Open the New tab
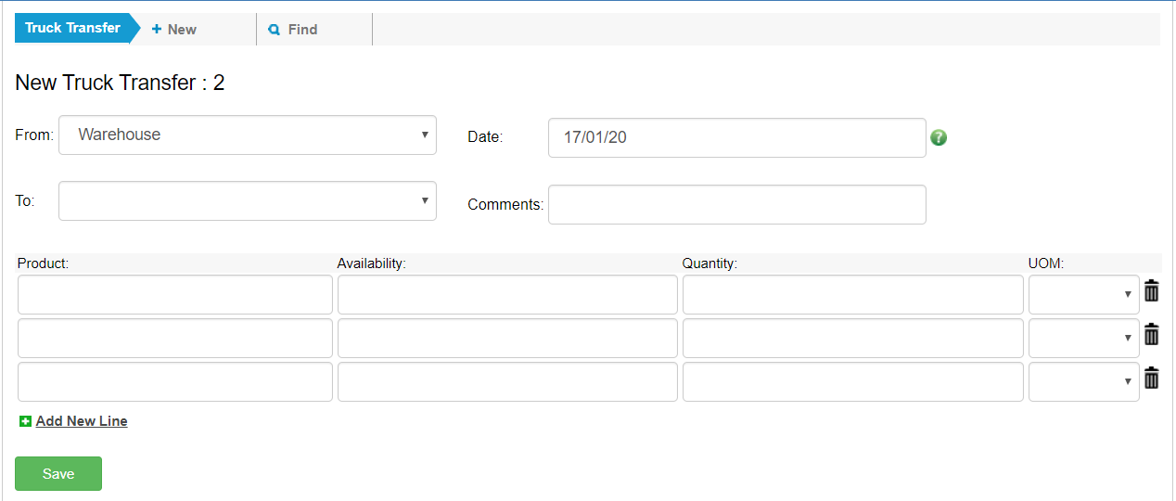 (x=174, y=30)
